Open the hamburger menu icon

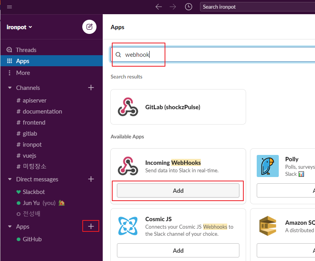pos(9,7)
